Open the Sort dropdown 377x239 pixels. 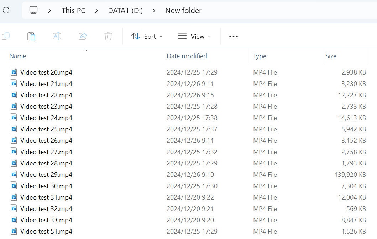tap(147, 37)
